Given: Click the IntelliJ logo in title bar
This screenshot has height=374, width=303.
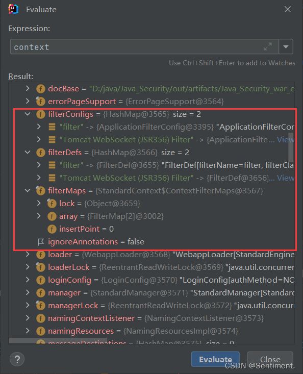Looking at the screenshot, I should tap(13, 9).
